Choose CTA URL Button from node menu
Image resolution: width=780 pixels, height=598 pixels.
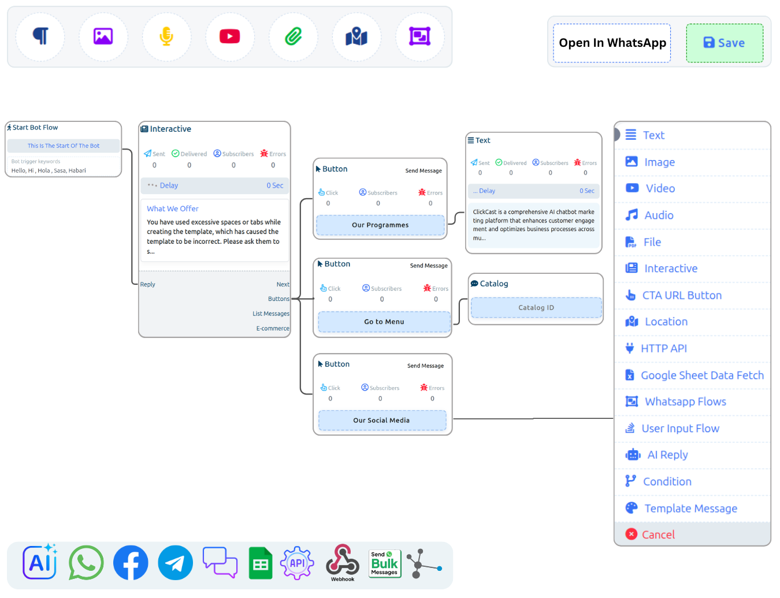tap(692, 295)
